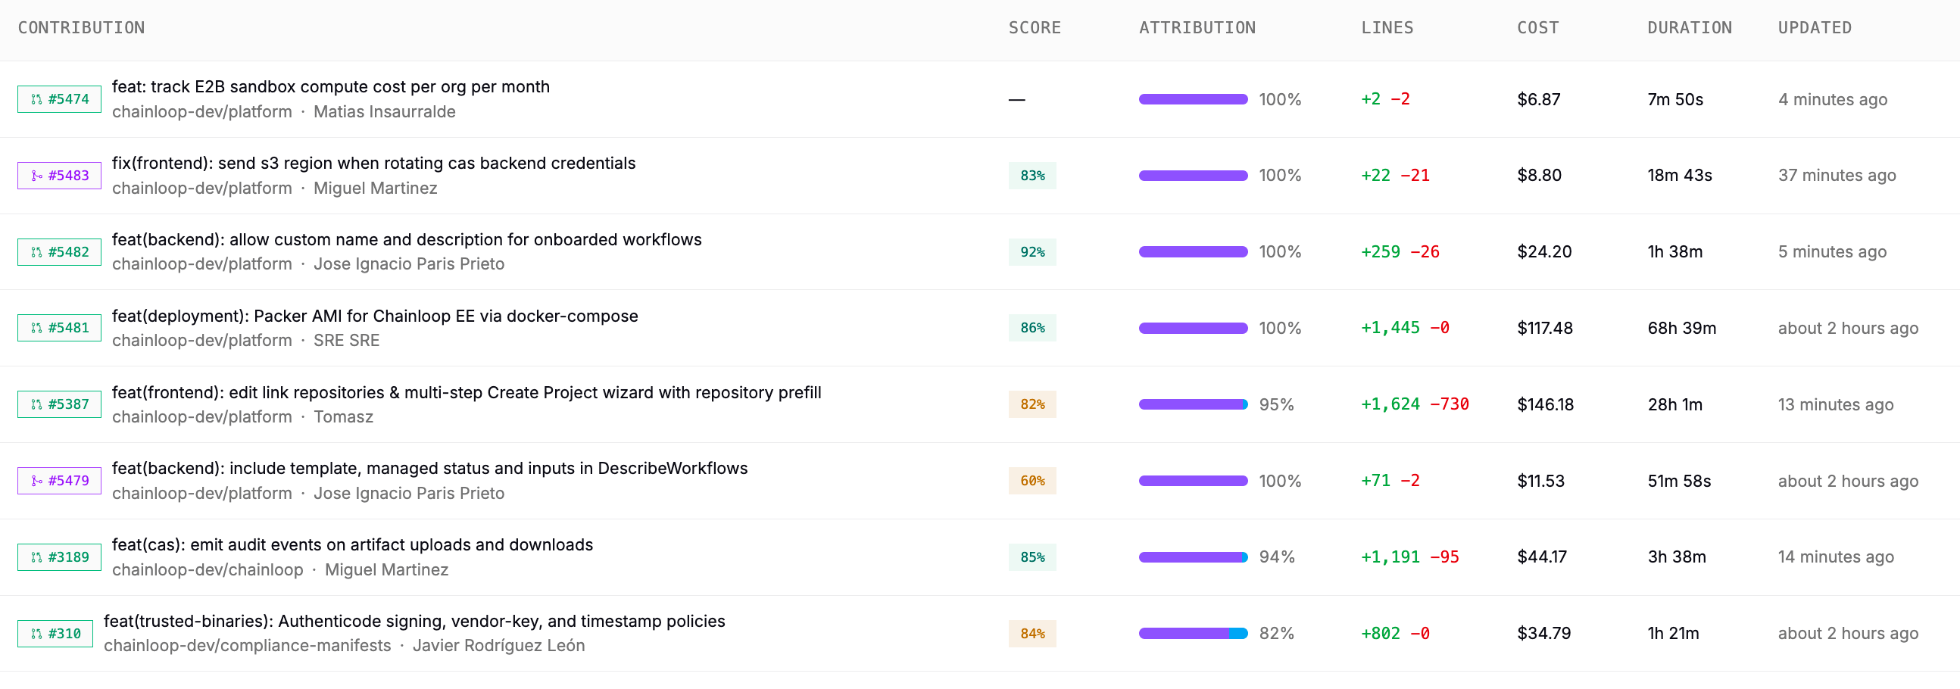Image resolution: width=1960 pixels, height=689 pixels.
Task: Sort by the UPDATED column header
Action: coord(1815,28)
